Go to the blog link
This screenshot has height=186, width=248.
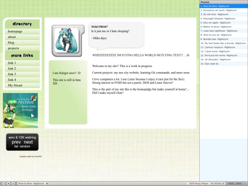coord(23,43)
